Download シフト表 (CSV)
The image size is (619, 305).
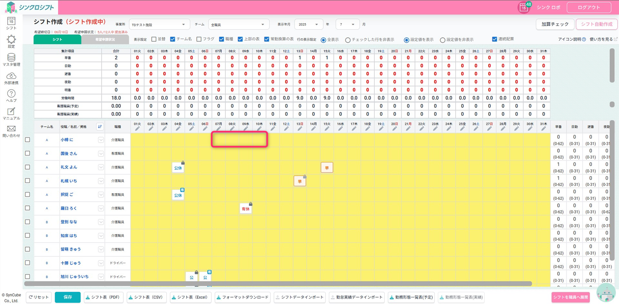[147, 297]
